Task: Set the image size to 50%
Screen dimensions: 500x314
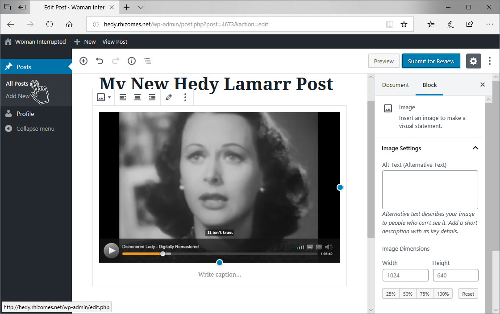Action: pyautogui.click(x=408, y=293)
